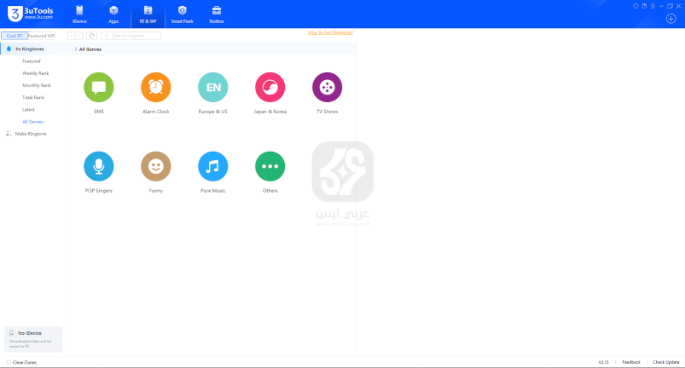Select Featured in the sidebar
The height and width of the screenshot is (368, 685).
(x=32, y=61)
